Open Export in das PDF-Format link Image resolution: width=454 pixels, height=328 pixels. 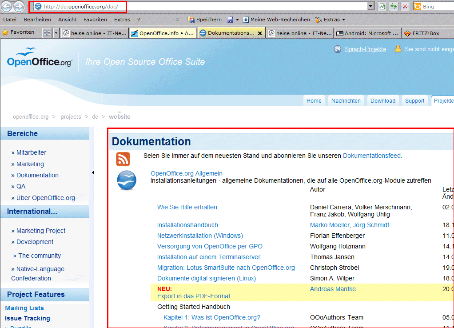tap(193, 296)
